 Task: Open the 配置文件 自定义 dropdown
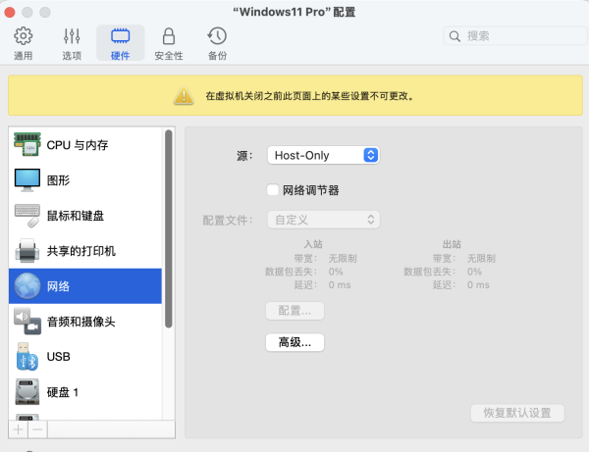pyautogui.click(x=323, y=220)
